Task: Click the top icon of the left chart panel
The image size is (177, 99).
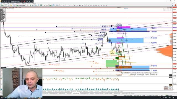Action: [x=4, y=10]
